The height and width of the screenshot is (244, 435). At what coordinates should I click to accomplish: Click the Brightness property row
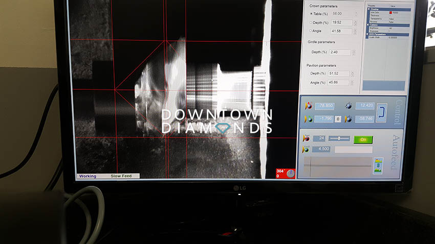pos(388,28)
